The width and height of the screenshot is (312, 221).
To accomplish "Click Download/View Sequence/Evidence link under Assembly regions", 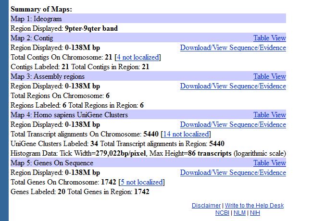I will coord(233,86).
